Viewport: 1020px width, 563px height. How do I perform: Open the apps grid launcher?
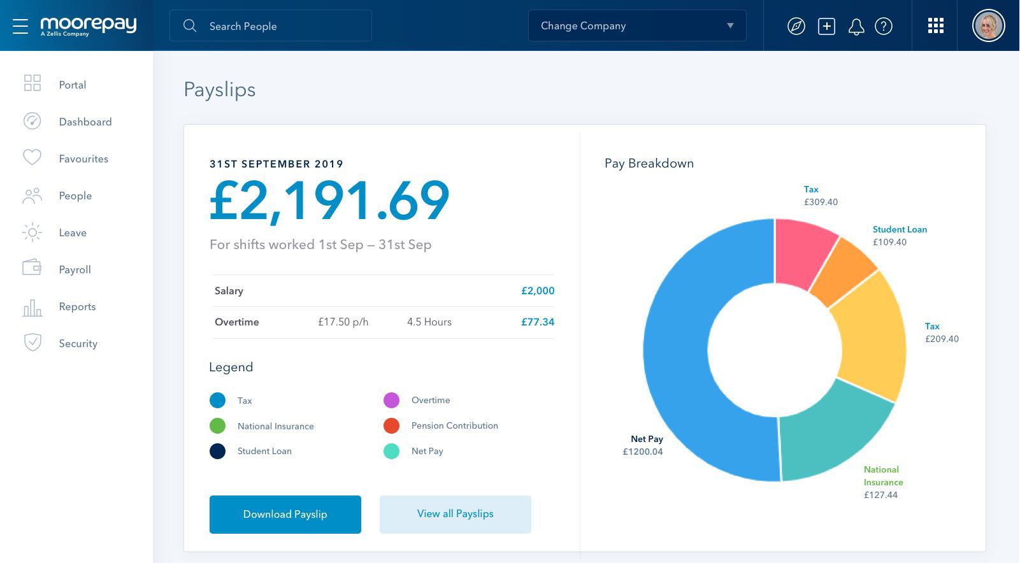pos(935,25)
